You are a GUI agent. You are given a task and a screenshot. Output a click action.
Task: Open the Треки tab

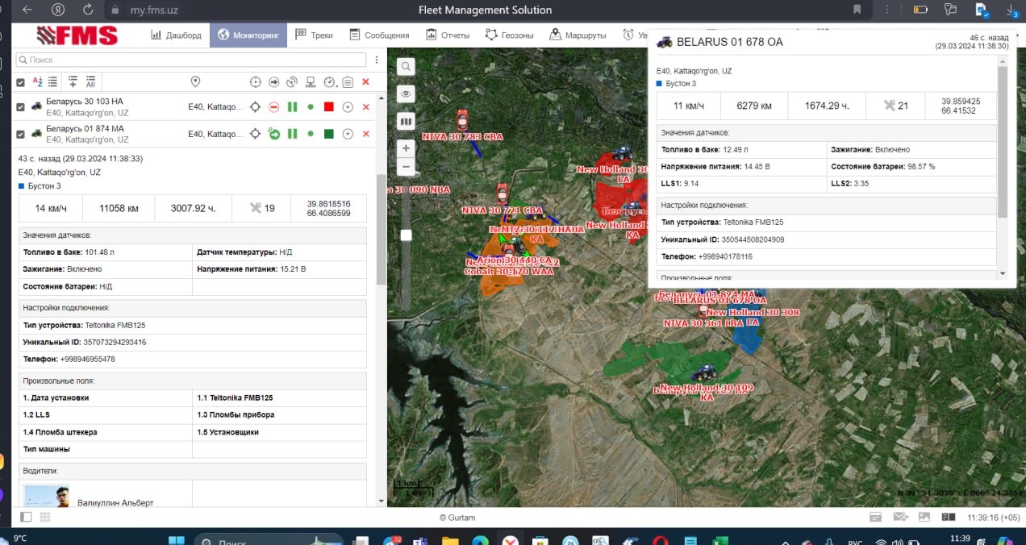point(314,35)
